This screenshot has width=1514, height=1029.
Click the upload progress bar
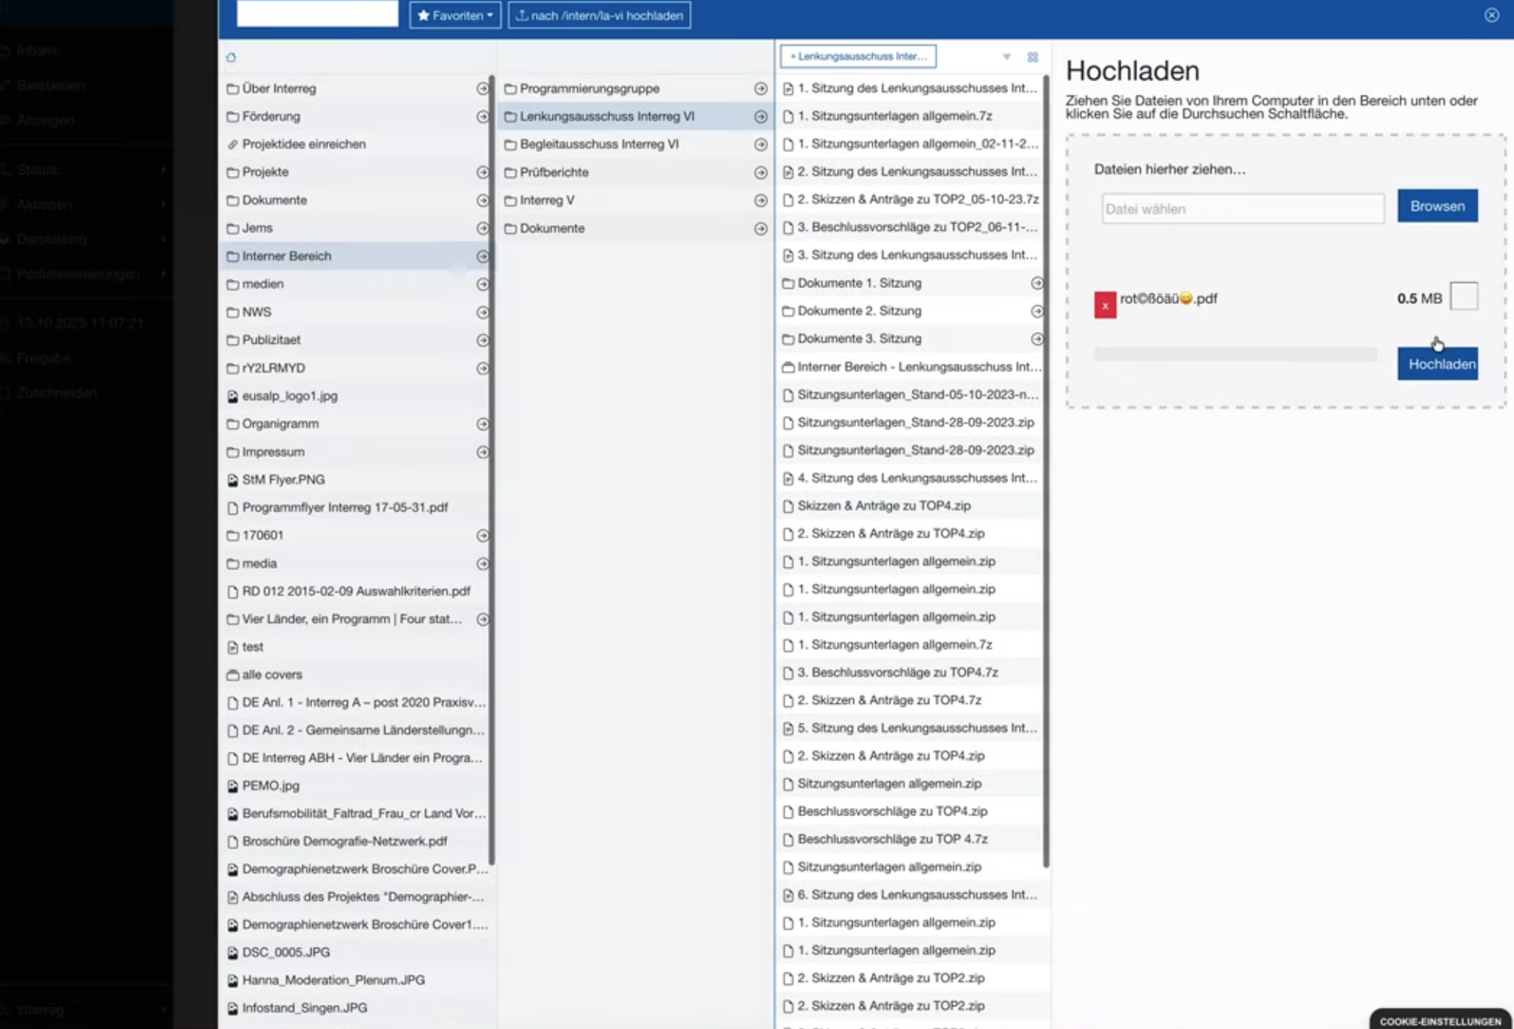1236,354
